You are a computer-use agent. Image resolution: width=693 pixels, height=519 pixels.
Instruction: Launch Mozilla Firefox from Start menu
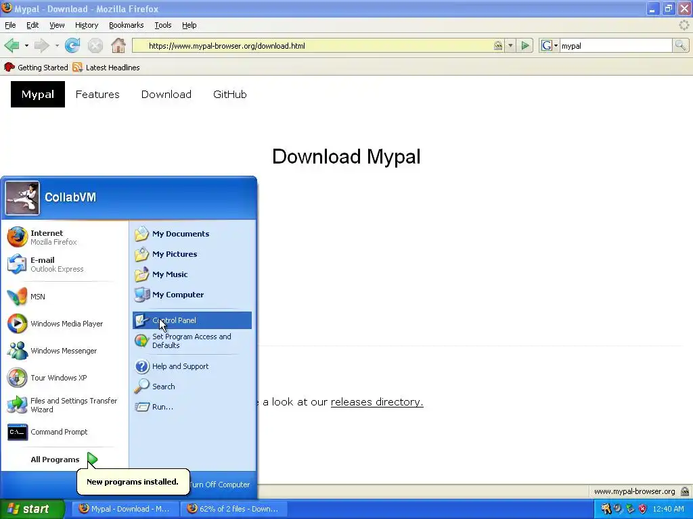(x=65, y=237)
